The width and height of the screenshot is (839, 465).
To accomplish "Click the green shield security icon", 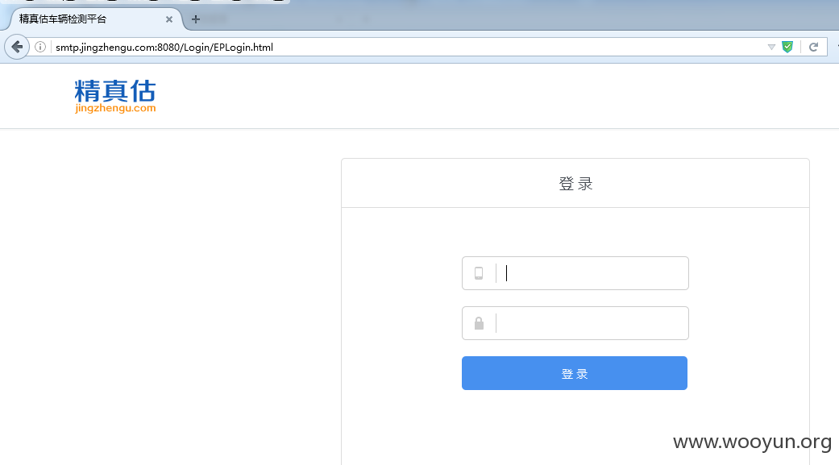I will [787, 47].
